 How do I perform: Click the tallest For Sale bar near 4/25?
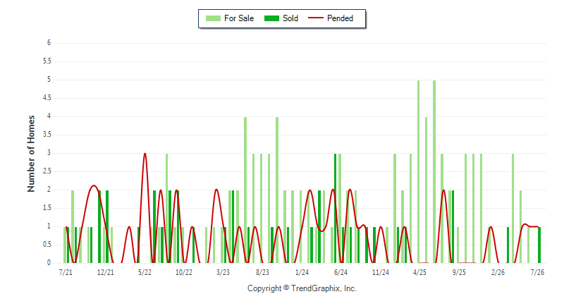[418, 171]
